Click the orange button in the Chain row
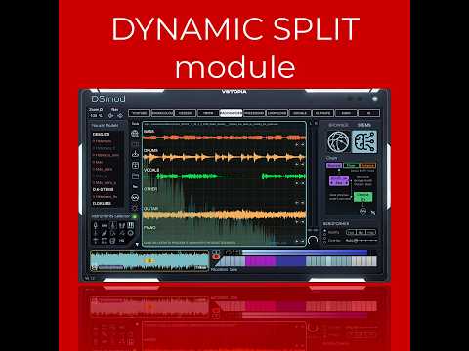469x351 pixels. click(x=367, y=166)
